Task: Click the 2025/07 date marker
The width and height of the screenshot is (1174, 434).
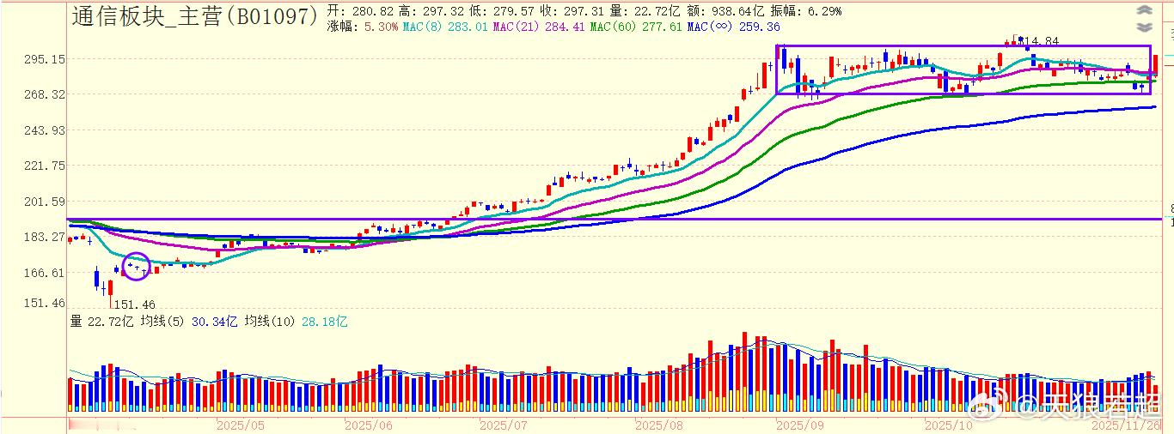Action: pos(502,425)
